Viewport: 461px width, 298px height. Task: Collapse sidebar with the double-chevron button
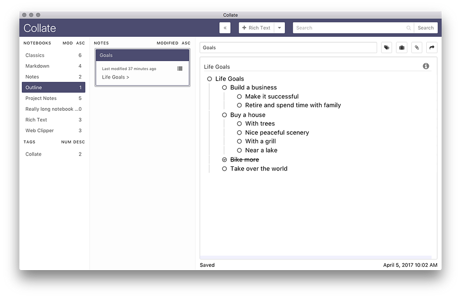pyautogui.click(x=225, y=28)
